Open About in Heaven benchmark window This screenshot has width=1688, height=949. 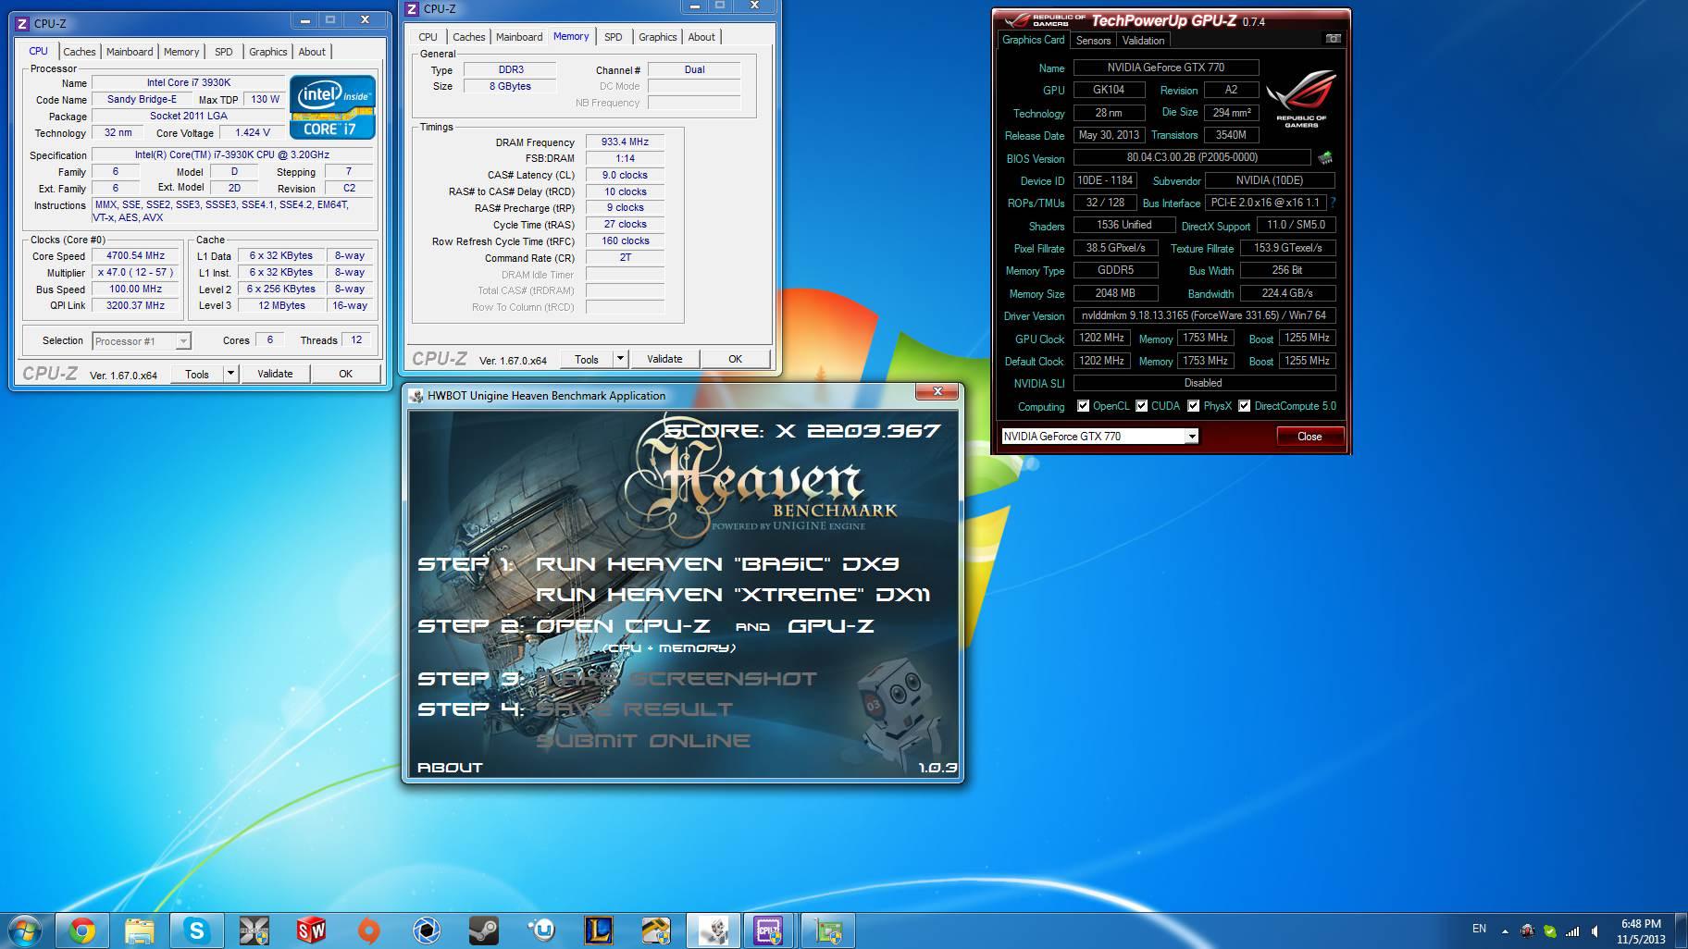click(450, 767)
